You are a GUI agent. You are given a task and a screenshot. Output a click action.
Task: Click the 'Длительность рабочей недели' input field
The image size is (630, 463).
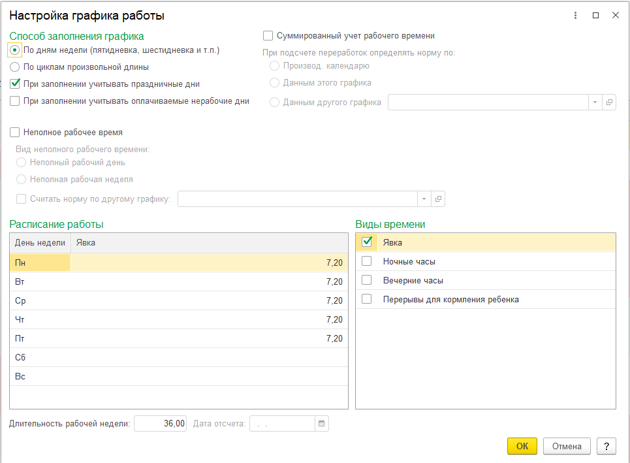click(x=161, y=424)
